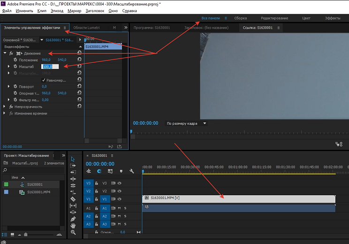
Task: Click the green label swatch of S1630001
Action: pos(6,184)
